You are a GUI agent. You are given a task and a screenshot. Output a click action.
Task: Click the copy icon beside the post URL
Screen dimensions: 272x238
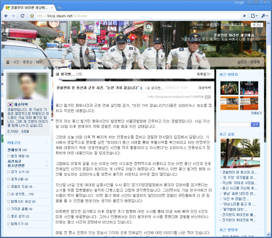pos(208,97)
